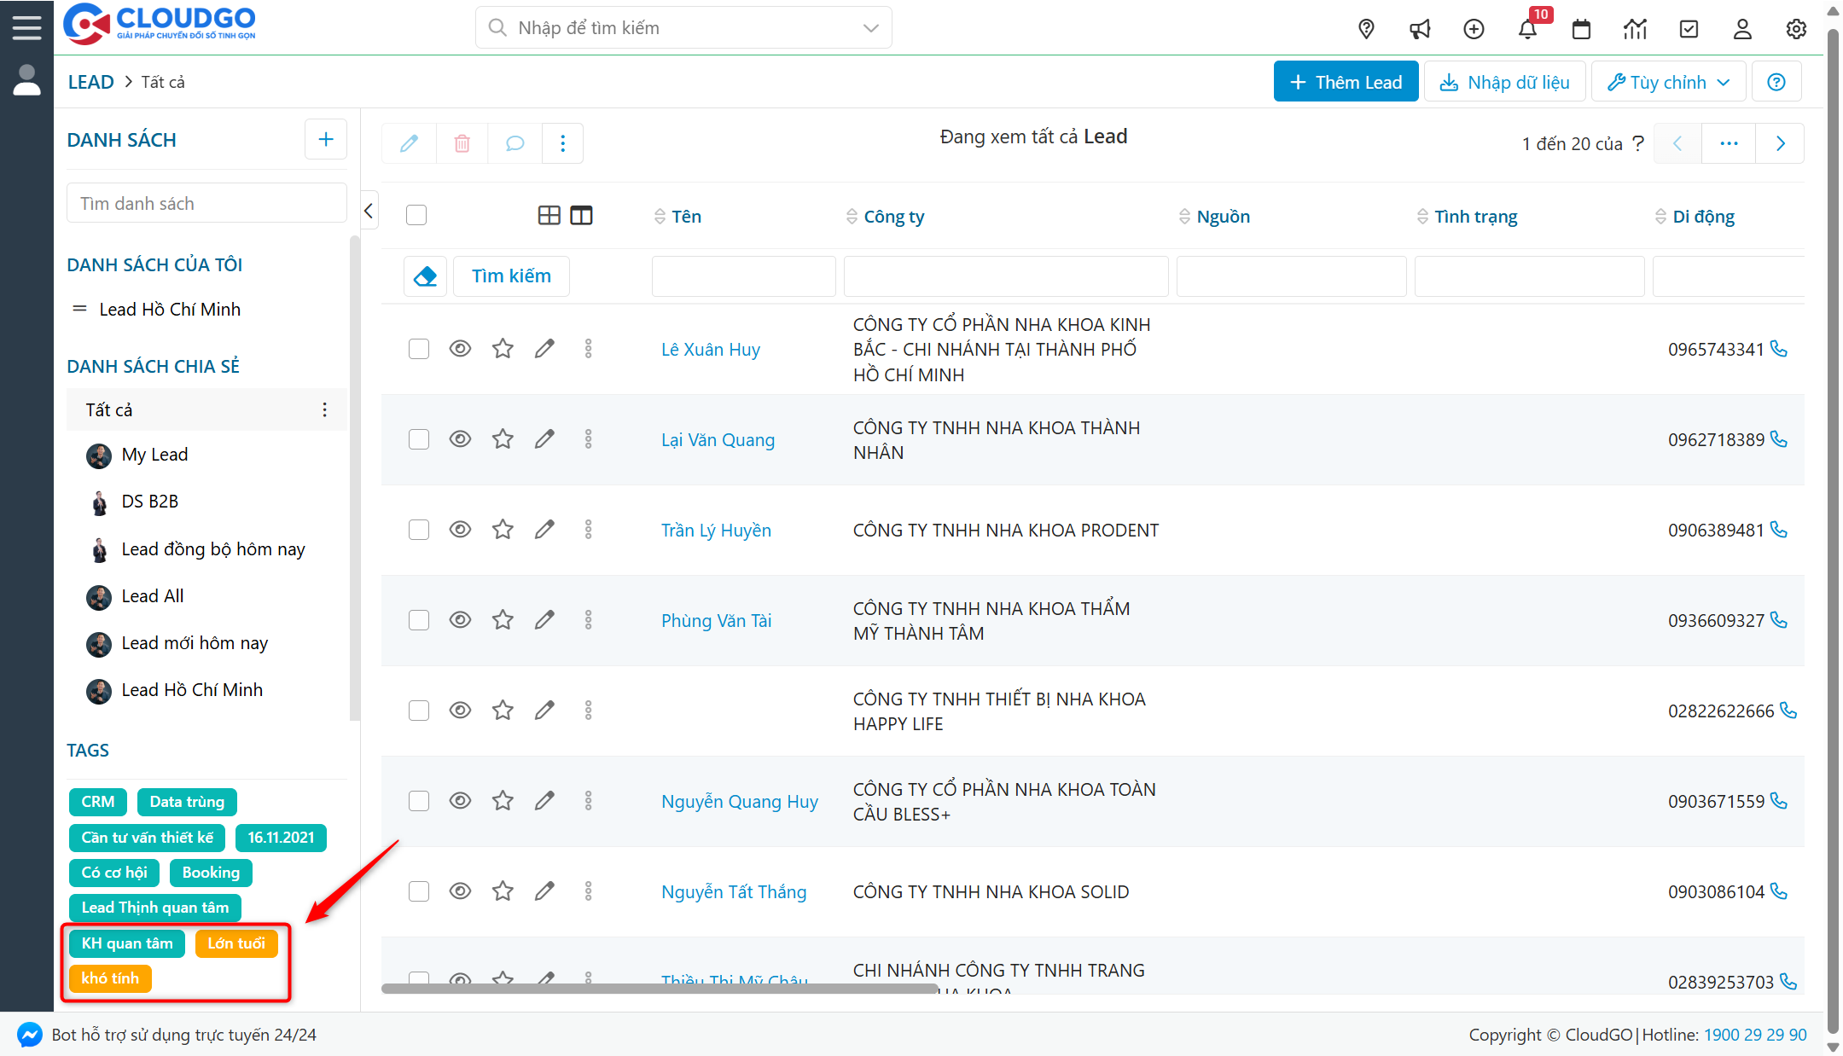Open the notifications bell icon
This screenshot has height=1056, width=1843.
tap(1527, 29)
